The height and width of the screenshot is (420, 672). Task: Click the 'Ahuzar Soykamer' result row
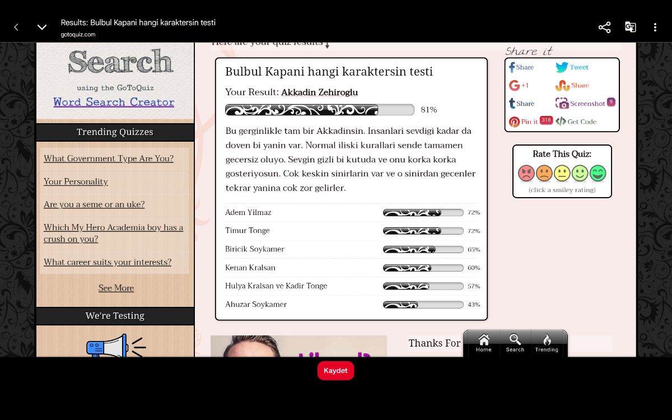[351, 305]
